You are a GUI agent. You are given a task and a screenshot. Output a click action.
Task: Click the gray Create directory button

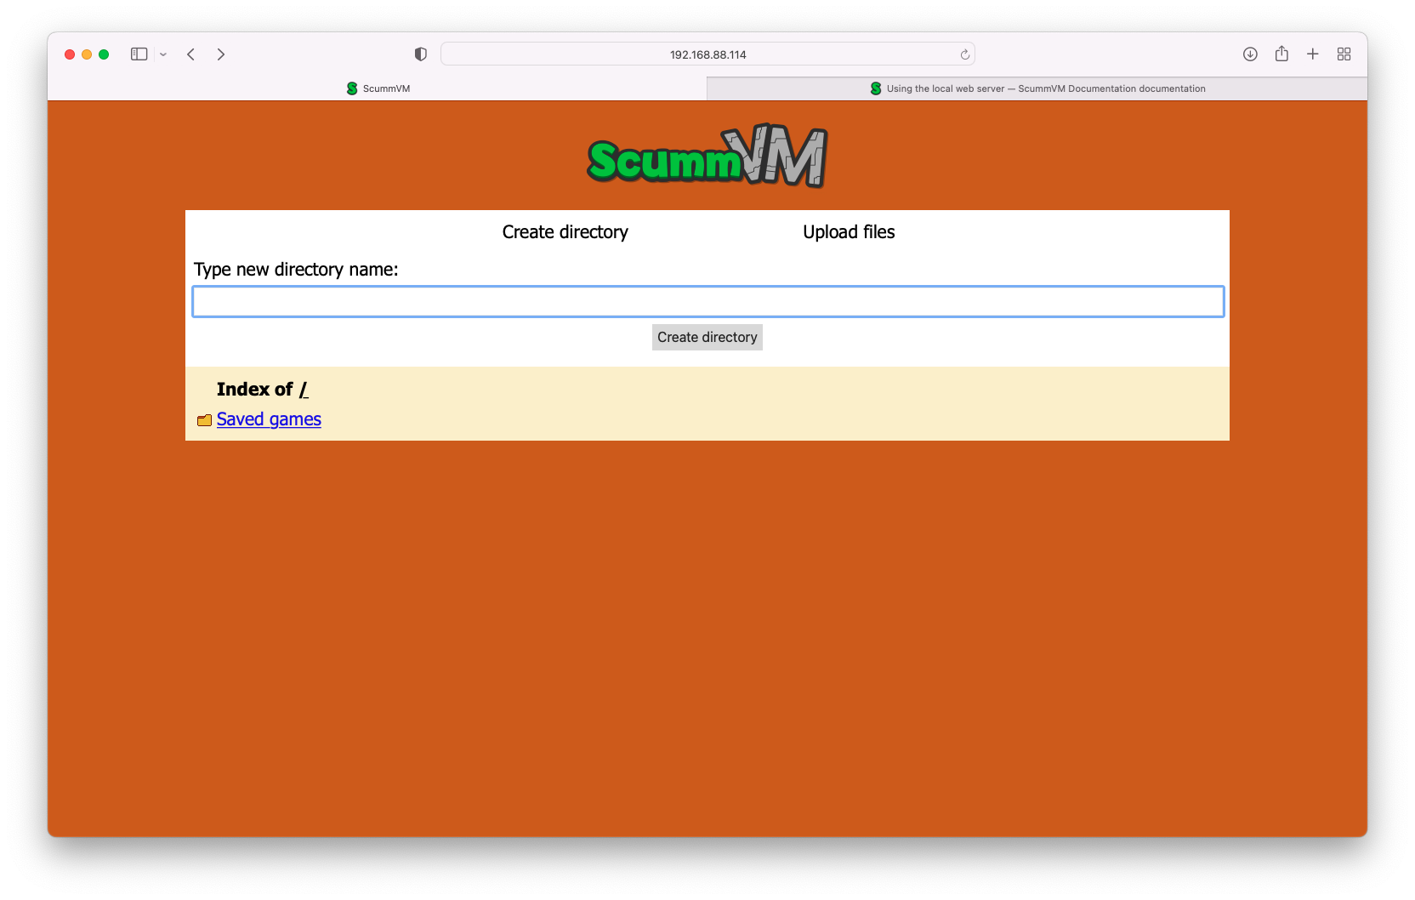[707, 337]
